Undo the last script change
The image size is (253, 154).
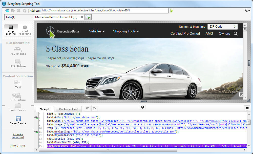tap(88, 109)
